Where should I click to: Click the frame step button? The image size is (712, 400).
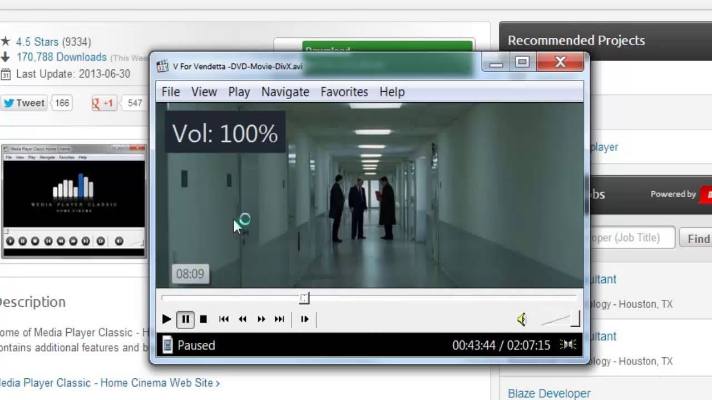coord(304,319)
